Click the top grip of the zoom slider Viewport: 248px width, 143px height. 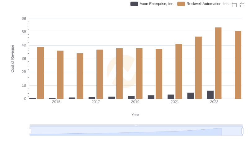[136, 125]
